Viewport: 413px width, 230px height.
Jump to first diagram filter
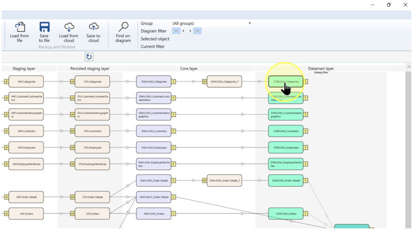(176, 31)
